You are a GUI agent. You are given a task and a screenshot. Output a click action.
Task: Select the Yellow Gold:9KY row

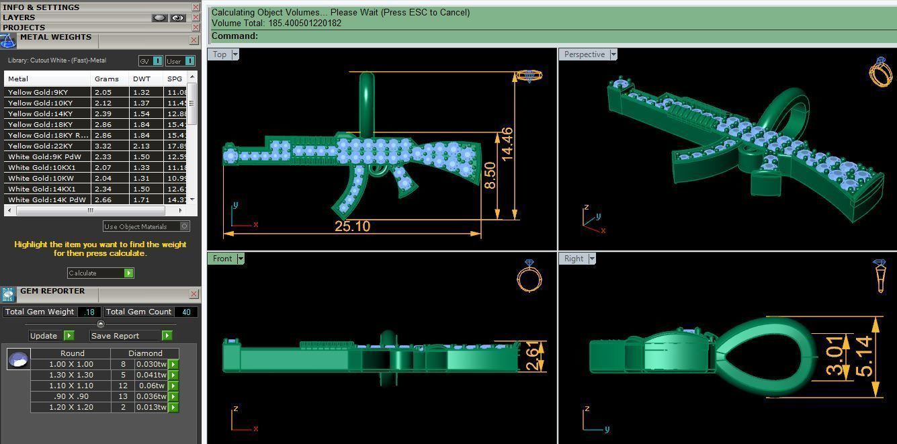pyautogui.click(x=95, y=92)
